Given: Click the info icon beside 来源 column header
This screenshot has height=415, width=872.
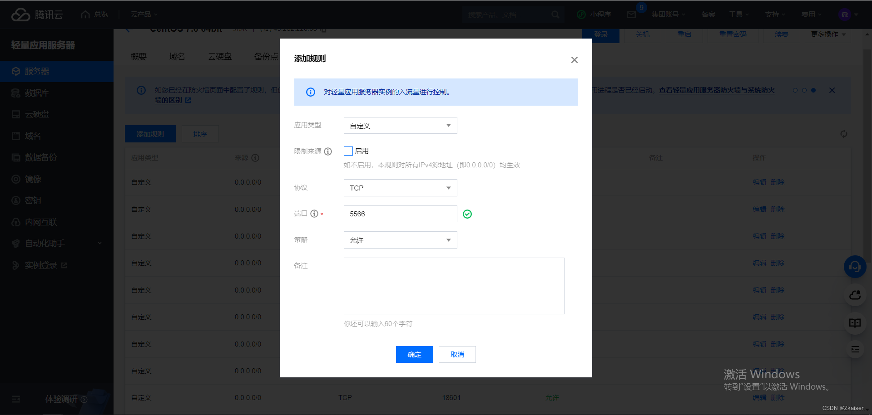Looking at the screenshot, I should click(255, 158).
